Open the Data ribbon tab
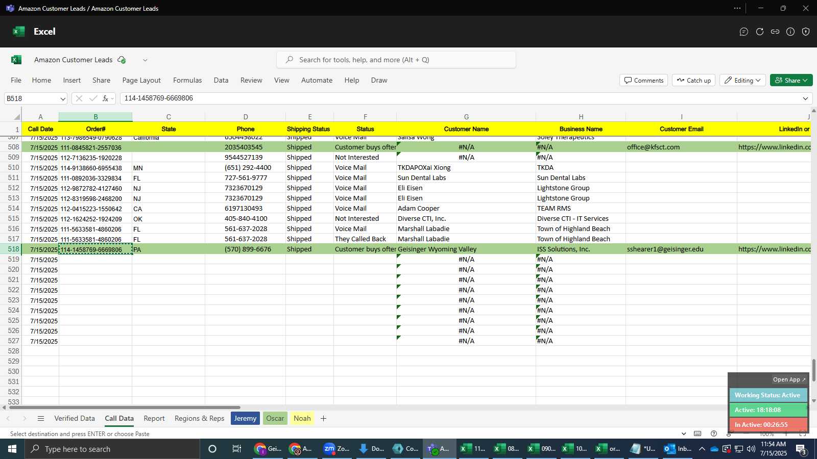817x459 pixels. click(221, 81)
